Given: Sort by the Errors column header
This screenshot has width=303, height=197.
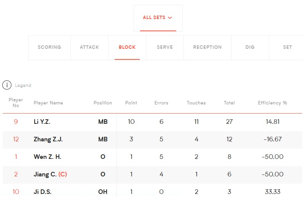Looking at the screenshot, I should pyautogui.click(x=161, y=103).
